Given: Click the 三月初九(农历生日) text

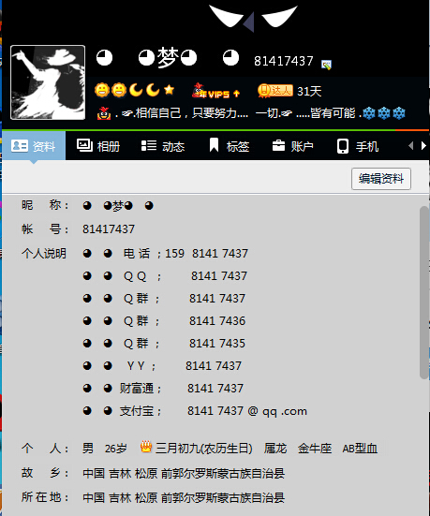Looking at the screenshot, I should tap(204, 449).
